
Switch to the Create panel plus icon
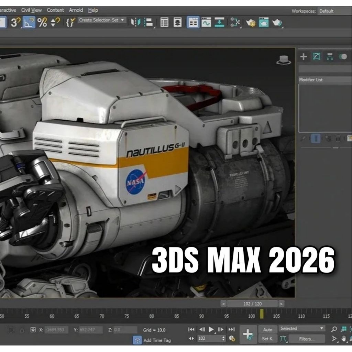click(304, 57)
